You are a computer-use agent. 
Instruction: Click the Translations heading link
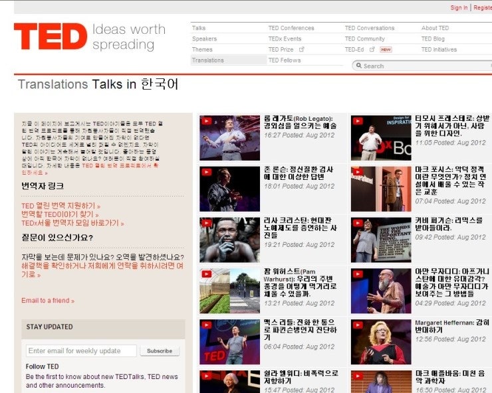pyautogui.click(x=53, y=84)
